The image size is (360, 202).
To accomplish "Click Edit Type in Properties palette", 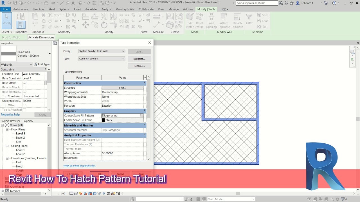I will (x=42, y=65).
